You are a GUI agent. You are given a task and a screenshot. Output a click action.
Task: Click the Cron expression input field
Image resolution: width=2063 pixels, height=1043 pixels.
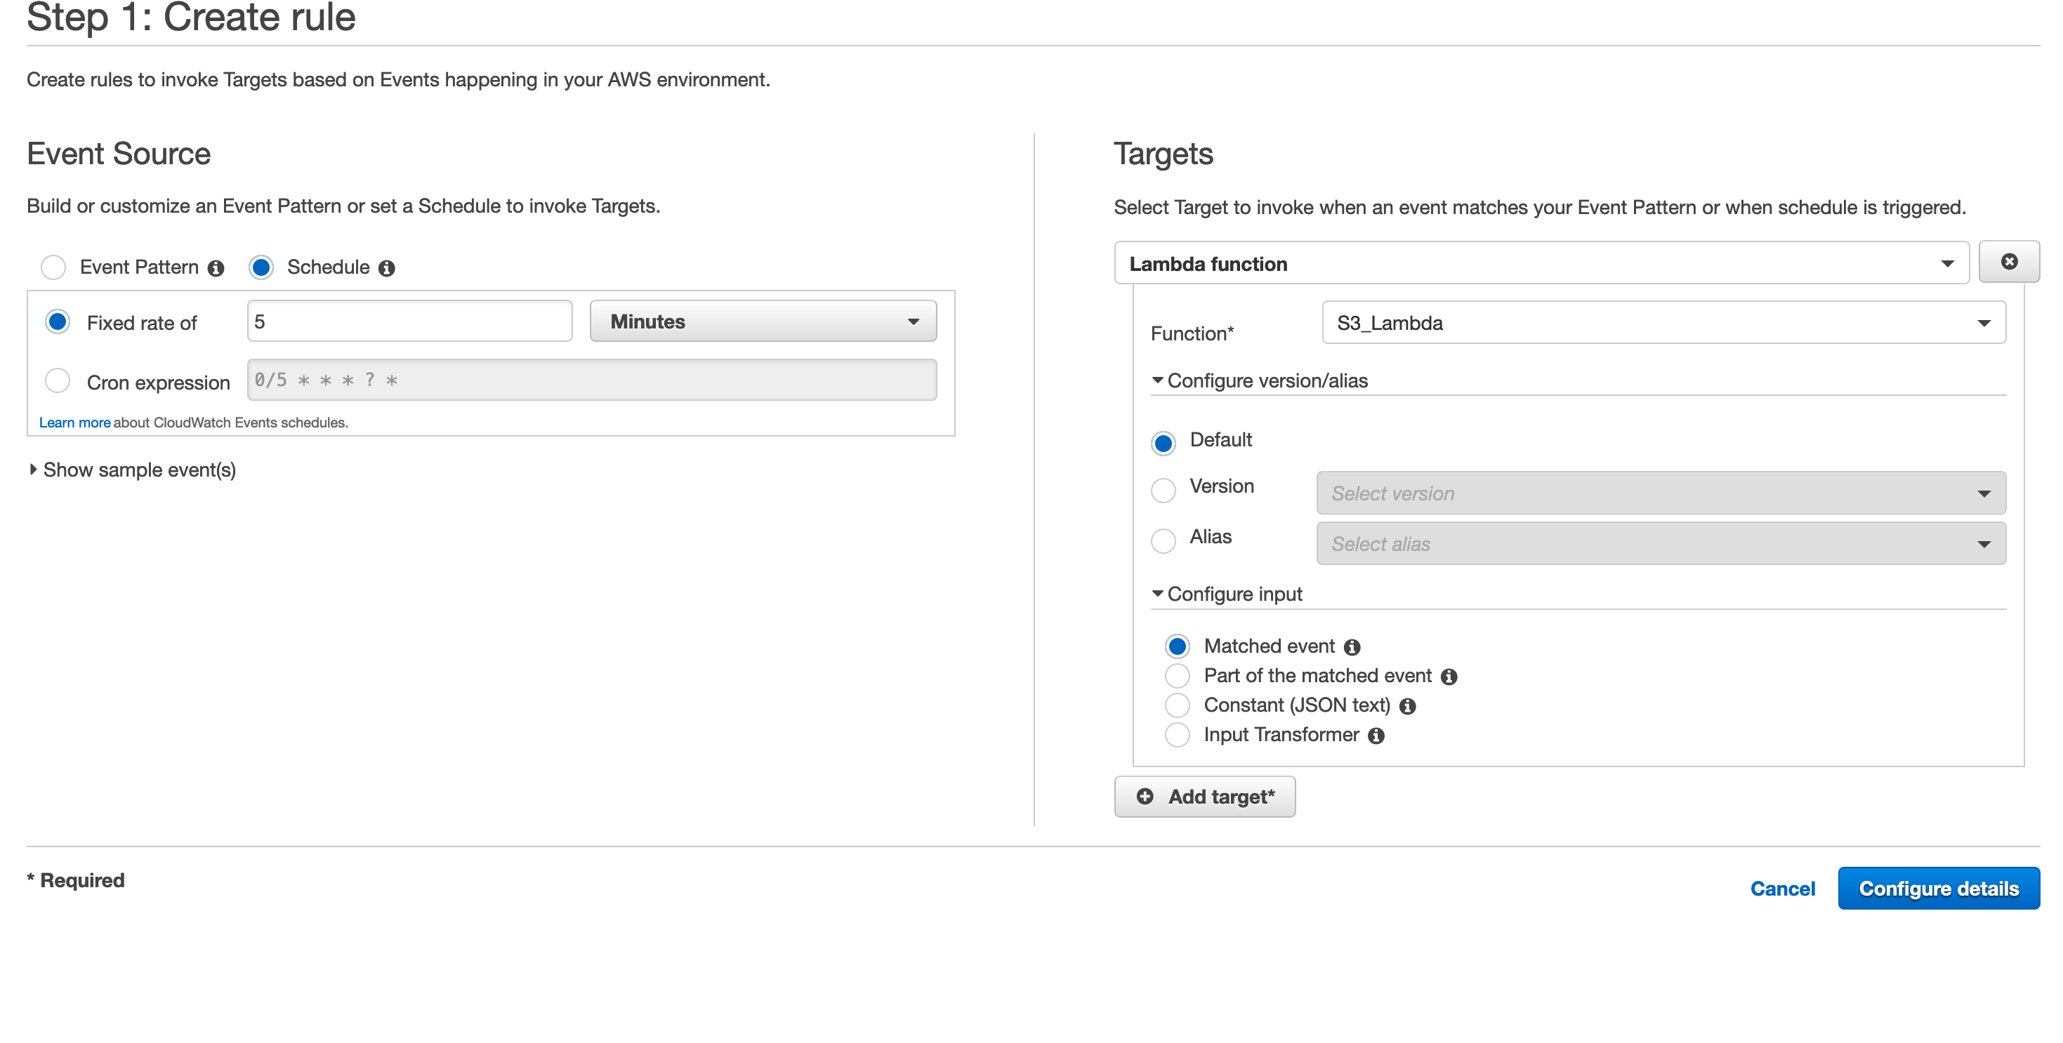click(592, 380)
